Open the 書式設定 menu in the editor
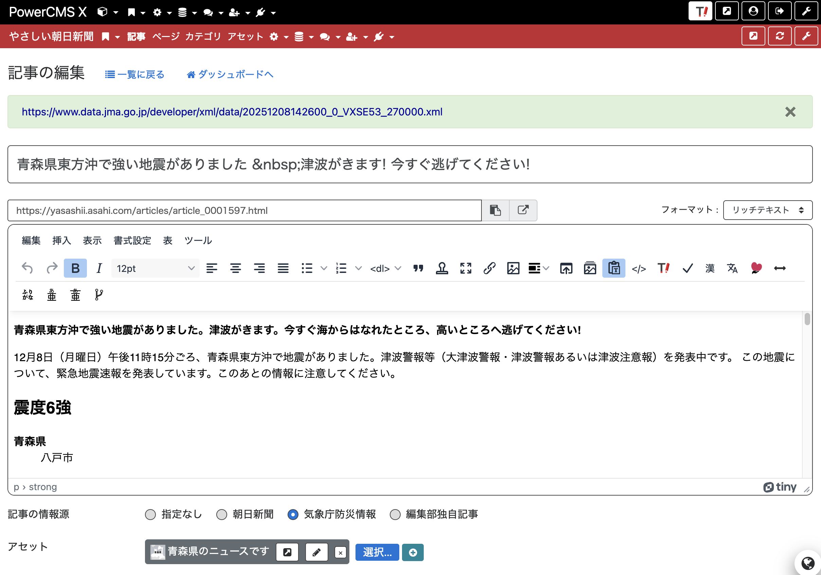The height and width of the screenshot is (575, 821). tap(132, 241)
